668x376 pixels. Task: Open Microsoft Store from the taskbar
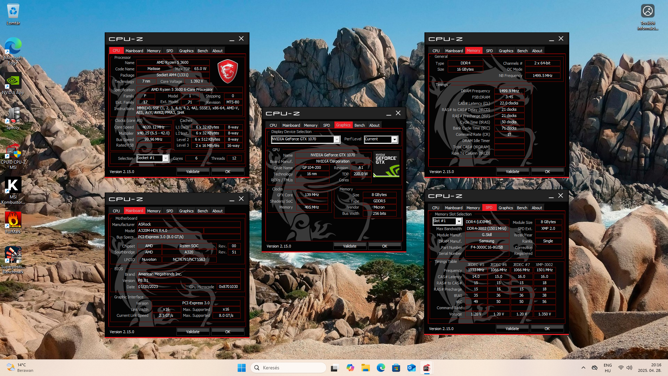tap(396, 368)
